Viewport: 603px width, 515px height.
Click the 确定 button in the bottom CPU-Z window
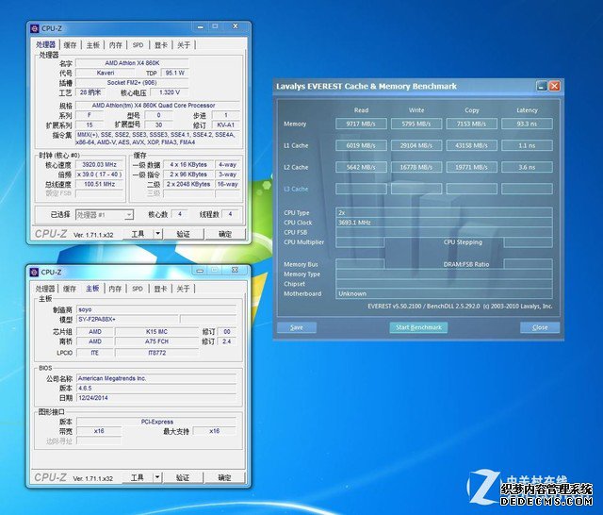tap(224, 477)
